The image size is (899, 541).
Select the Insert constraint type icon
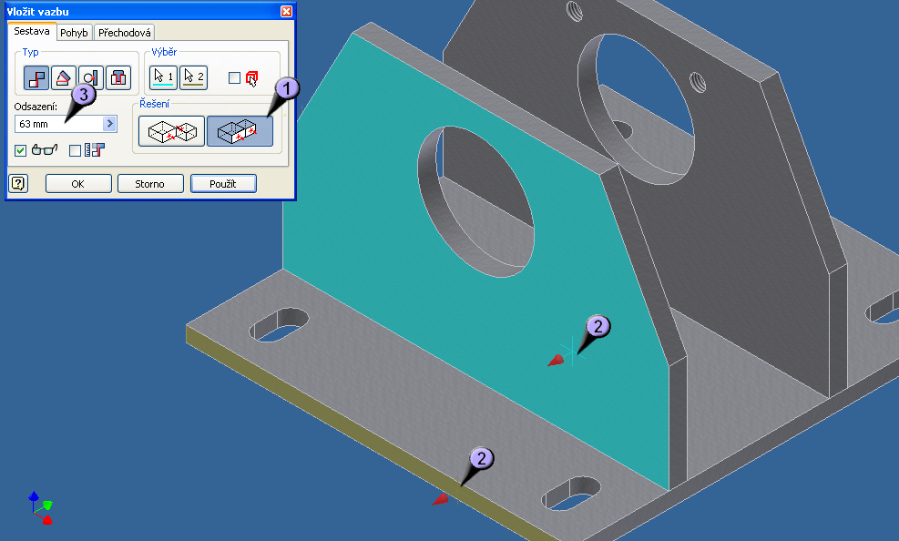pyautogui.click(x=118, y=78)
